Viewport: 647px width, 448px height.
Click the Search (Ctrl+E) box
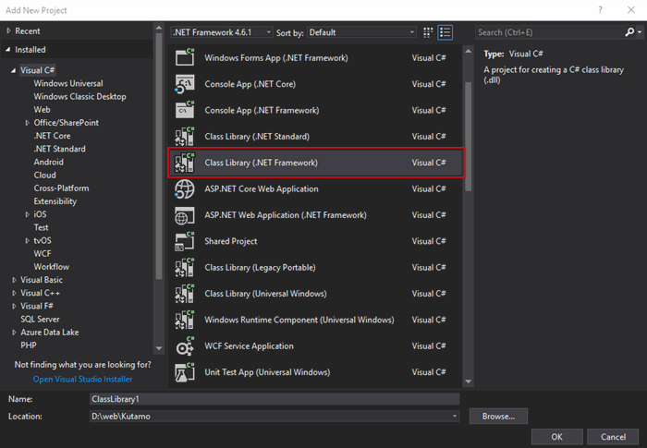(551, 32)
